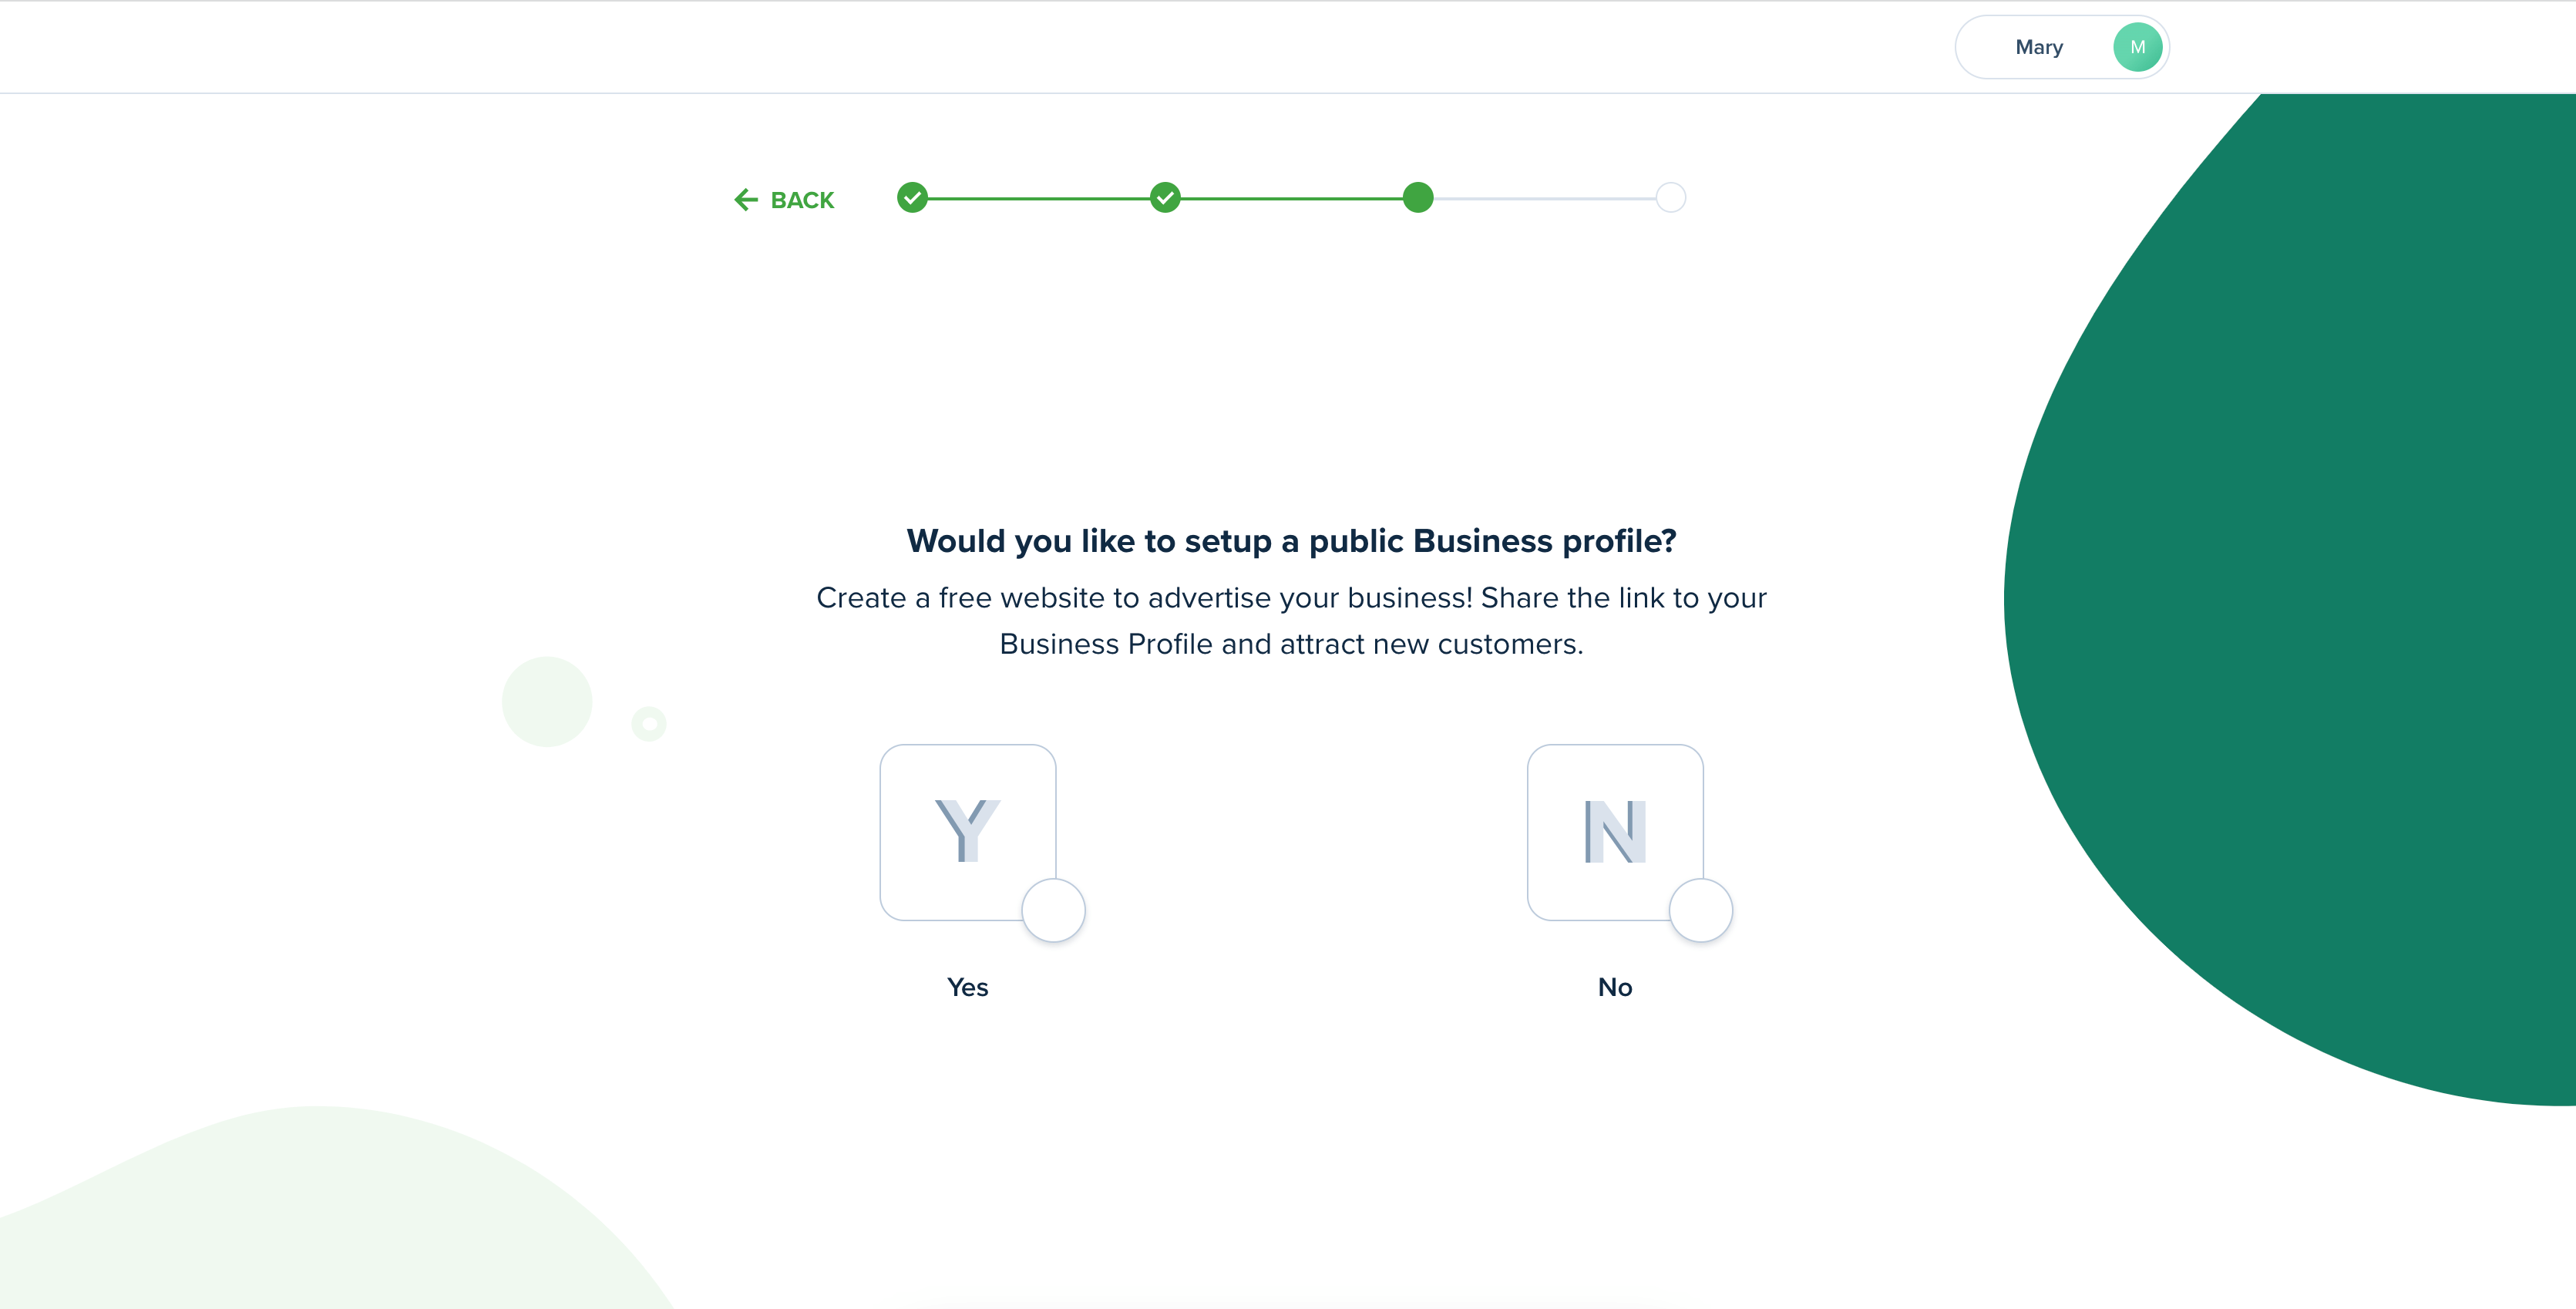Image resolution: width=2576 pixels, height=1309 pixels.
Task: Open the Mary user account menu
Action: [x=2062, y=47]
